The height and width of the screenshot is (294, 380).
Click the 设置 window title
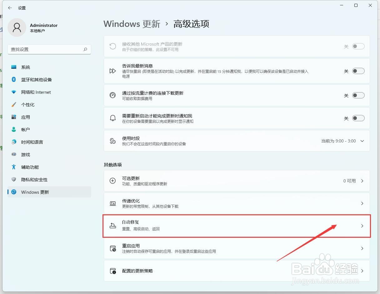point(22,8)
